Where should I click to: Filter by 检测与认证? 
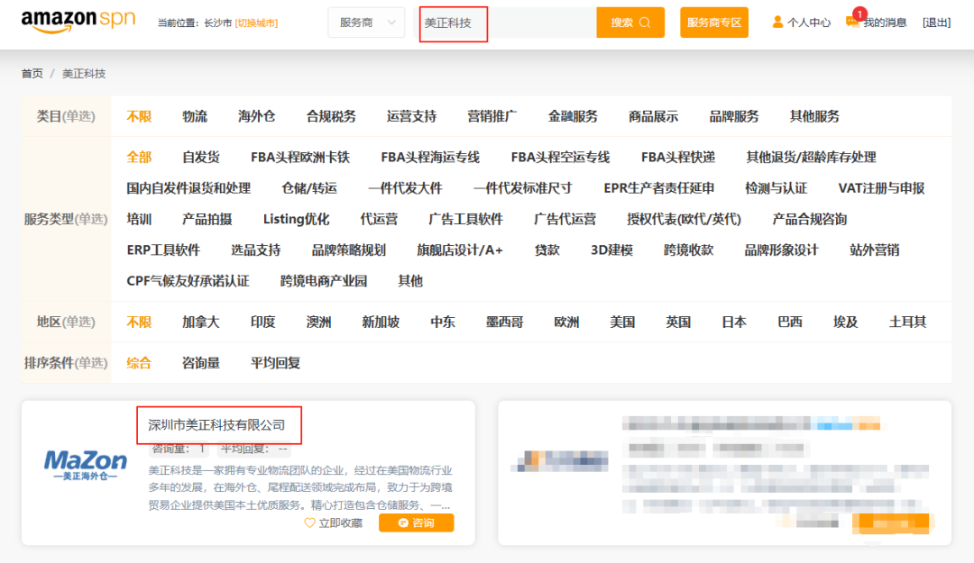point(776,188)
